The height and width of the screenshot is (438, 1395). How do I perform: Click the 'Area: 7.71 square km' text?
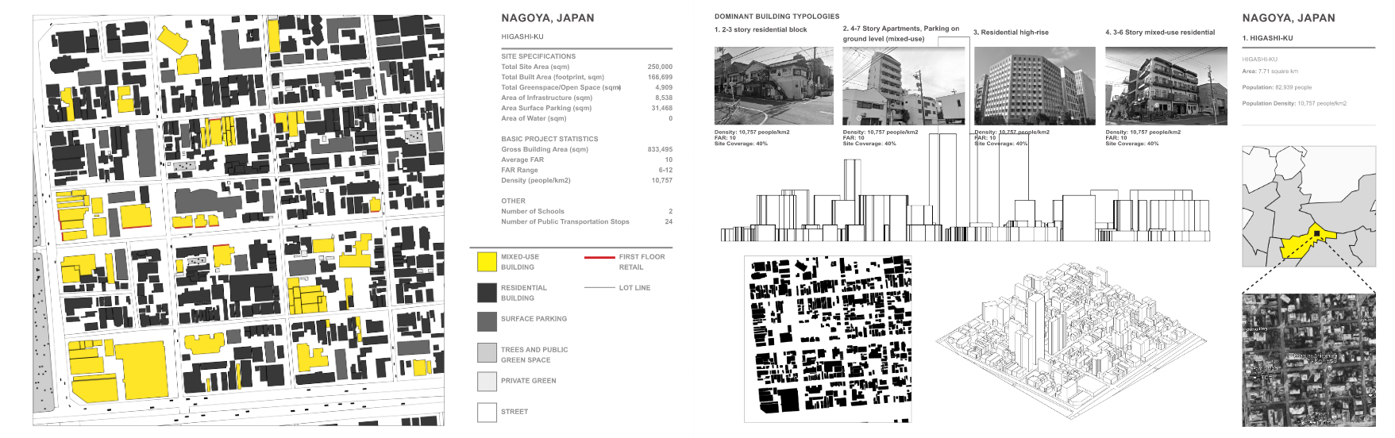1270,71
